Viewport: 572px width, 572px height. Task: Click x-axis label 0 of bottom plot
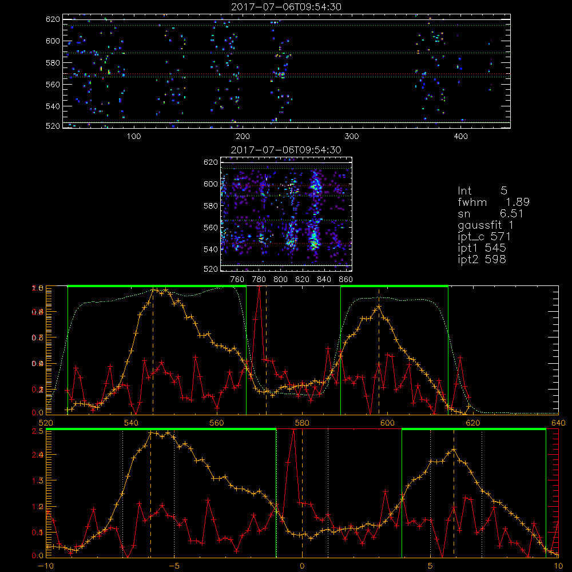tap(302, 566)
